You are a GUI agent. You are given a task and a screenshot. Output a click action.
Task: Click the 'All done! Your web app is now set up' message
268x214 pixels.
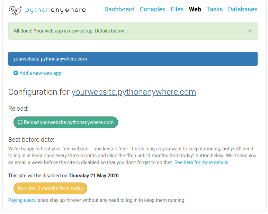69,31
